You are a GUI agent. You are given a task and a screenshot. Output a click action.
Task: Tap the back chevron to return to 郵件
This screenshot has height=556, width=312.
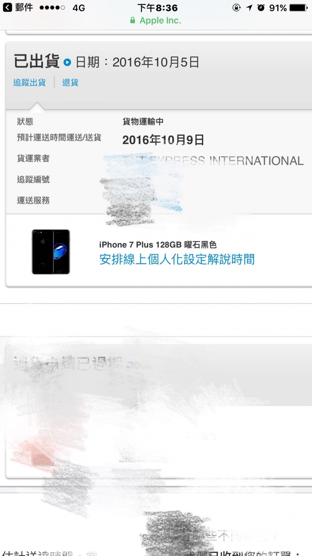7,7
